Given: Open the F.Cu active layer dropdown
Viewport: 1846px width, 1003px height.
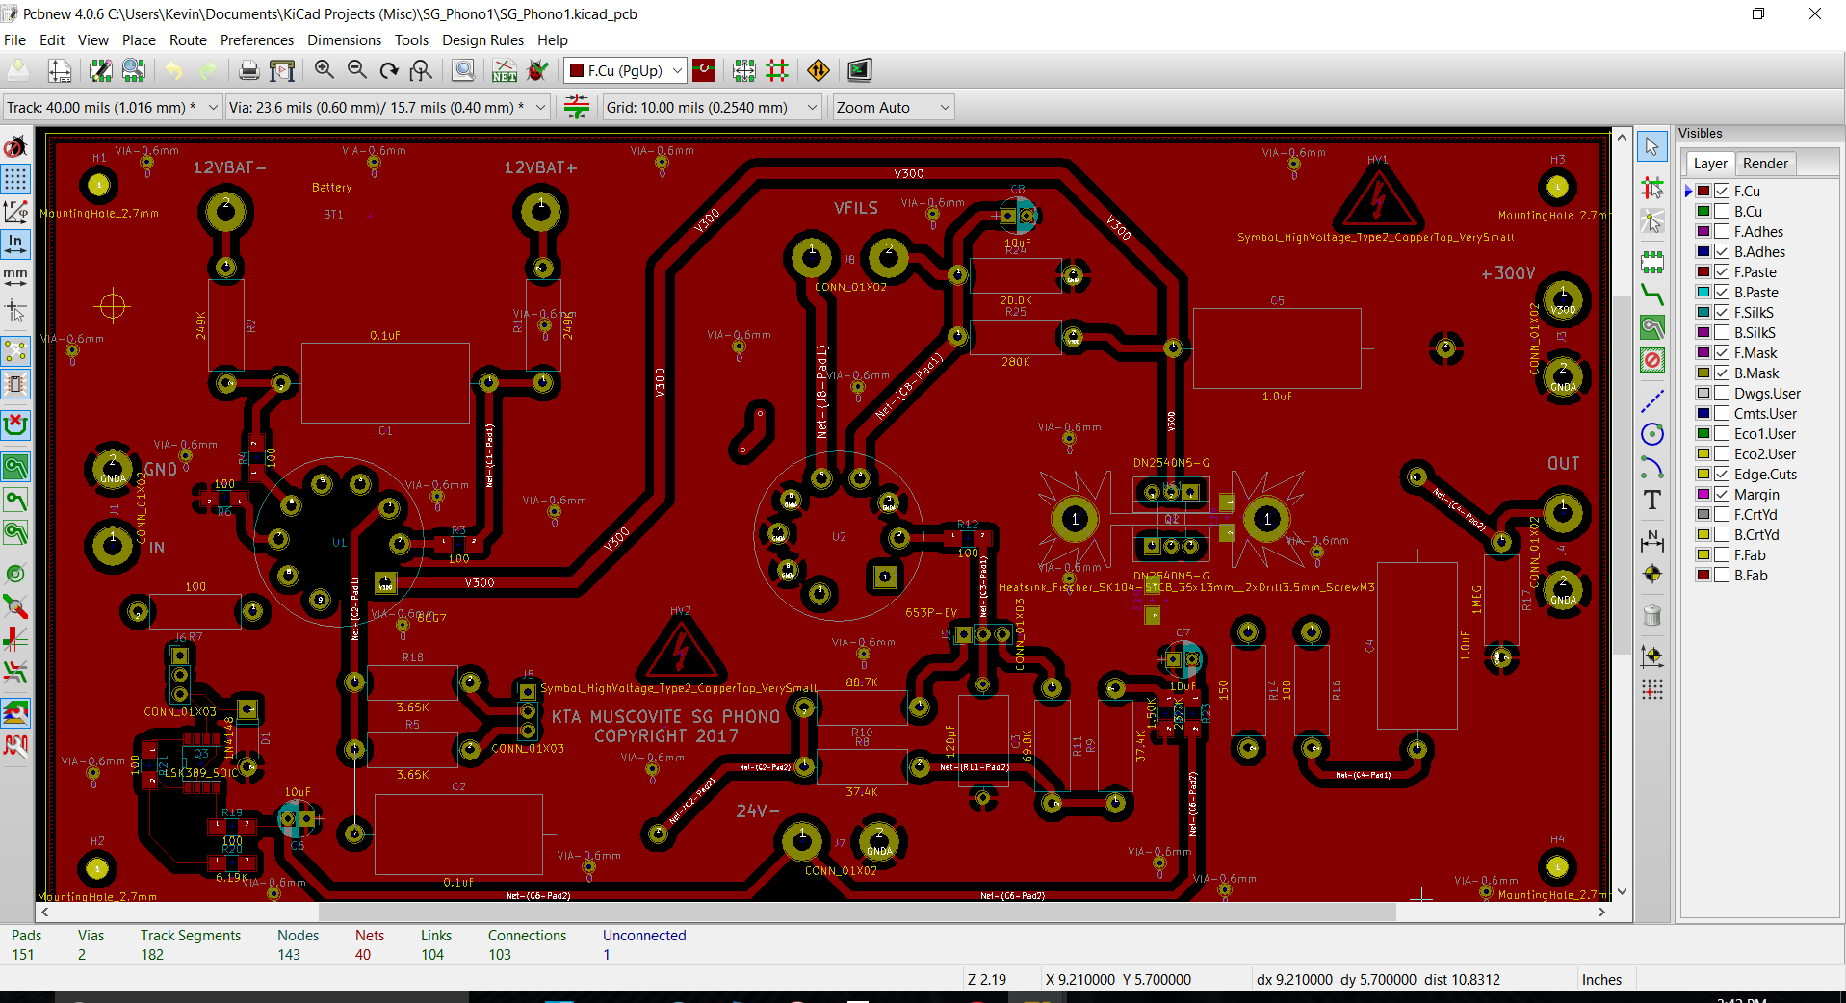Looking at the screenshot, I should [x=625, y=70].
